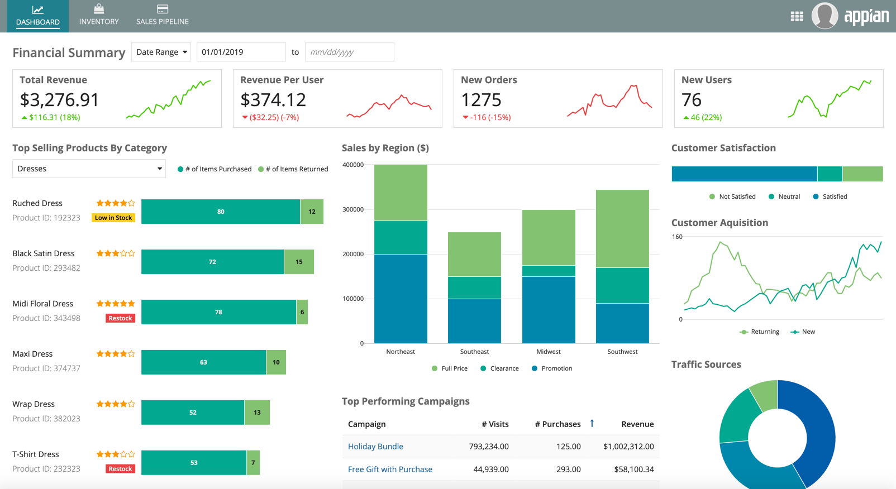Click Wrap Dress star rating
Viewport: 896px width, 489px height.
(x=116, y=404)
